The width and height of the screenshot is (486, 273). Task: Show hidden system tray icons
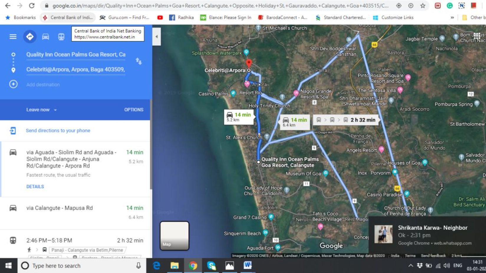(x=410, y=266)
